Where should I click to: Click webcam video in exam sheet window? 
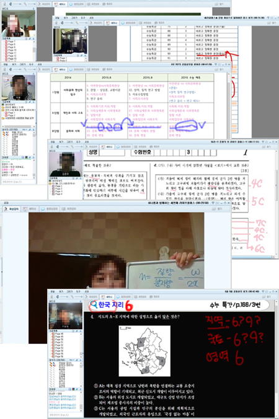[x=66, y=164]
